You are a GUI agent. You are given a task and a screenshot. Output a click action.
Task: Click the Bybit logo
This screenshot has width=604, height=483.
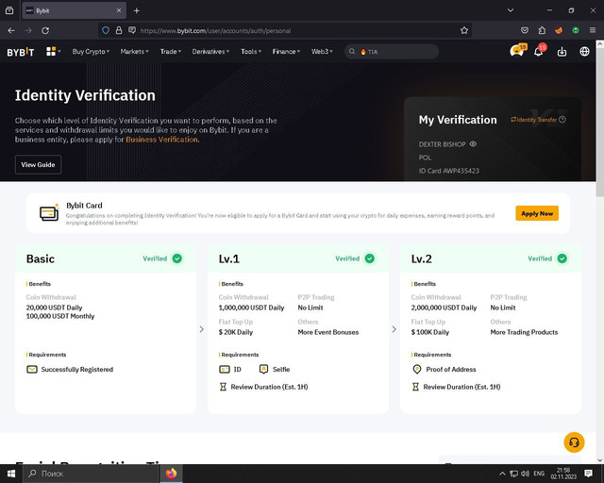[x=21, y=52]
